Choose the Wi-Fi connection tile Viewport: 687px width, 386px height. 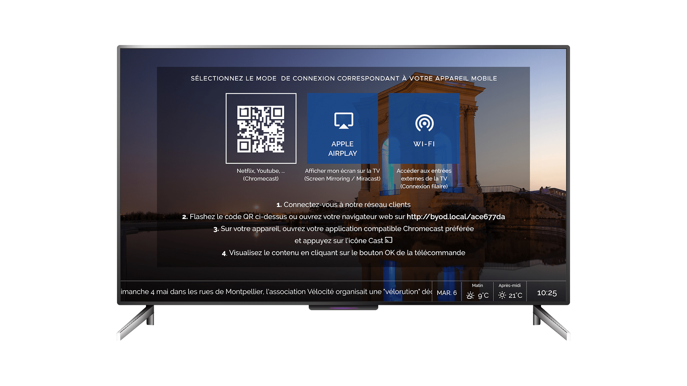click(x=424, y=128)
